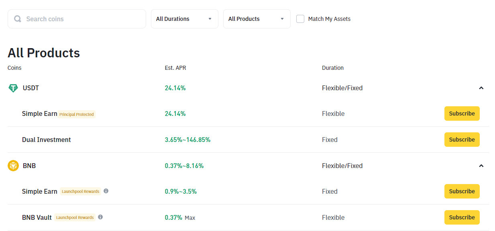Image resolution: width=495 pixels, height=231 pixels.
Task: Click Launchpool Rewards tag on Simple Earn
Action: [80, 191]
